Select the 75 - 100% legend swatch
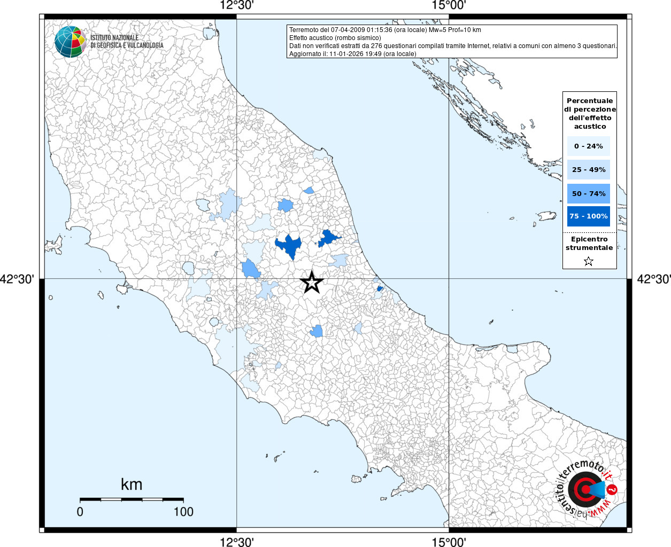This screenshot has height=547, width=671. pos(589,216)
